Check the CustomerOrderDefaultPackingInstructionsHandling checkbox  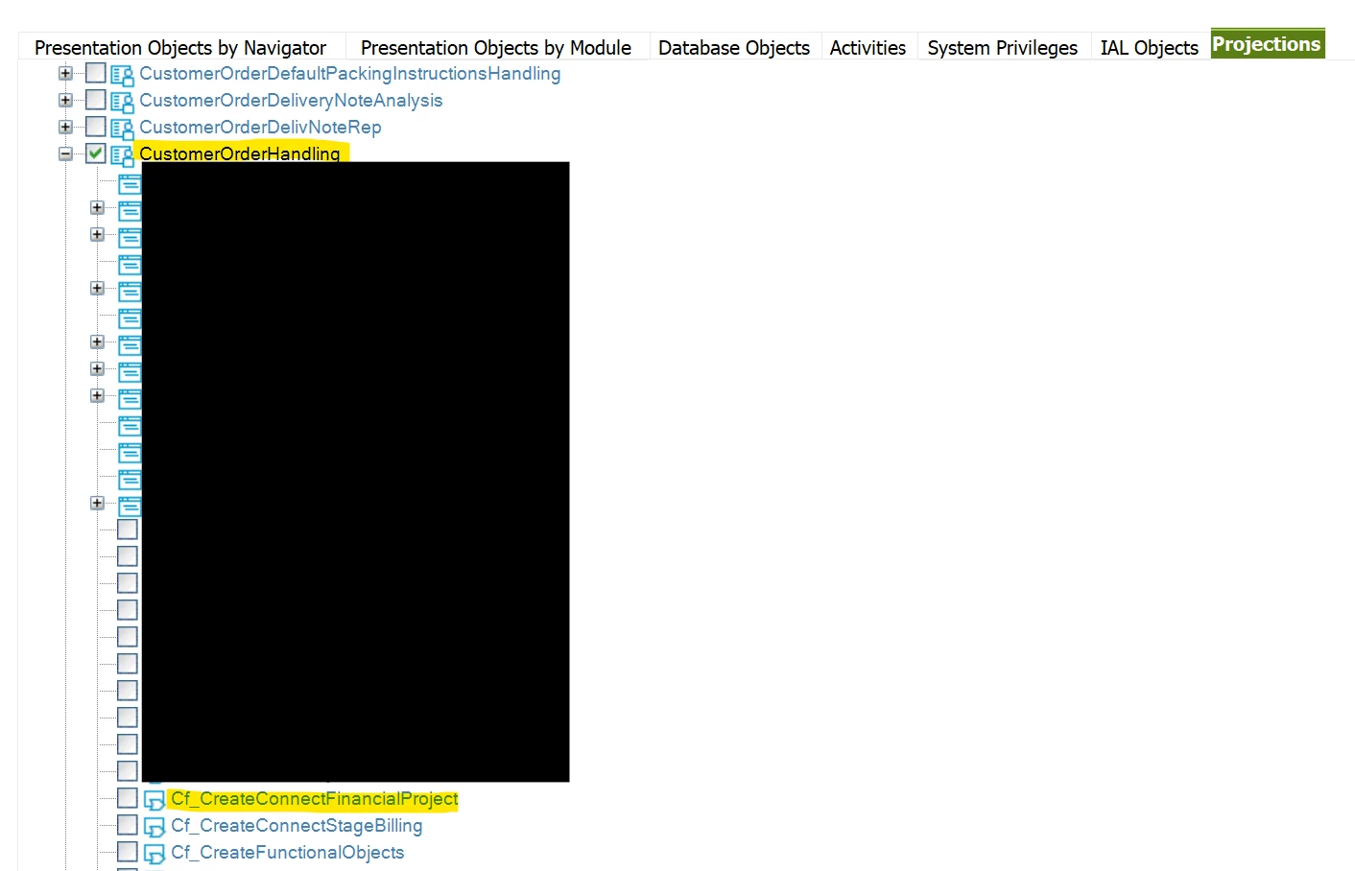tap(96, 73)
